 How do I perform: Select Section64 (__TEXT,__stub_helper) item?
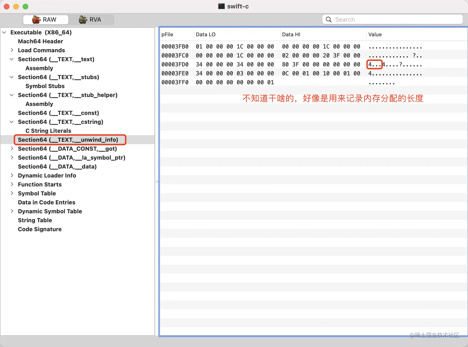[x=68, y=95]
